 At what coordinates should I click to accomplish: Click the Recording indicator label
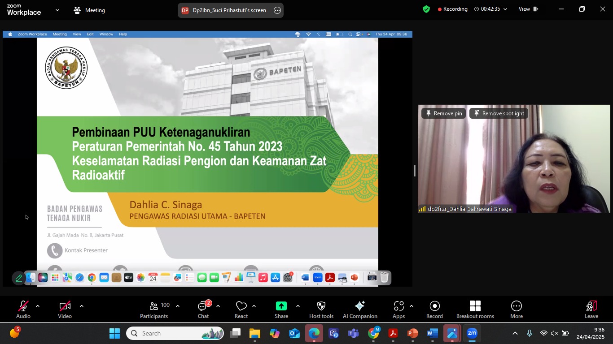coord(452,9)
